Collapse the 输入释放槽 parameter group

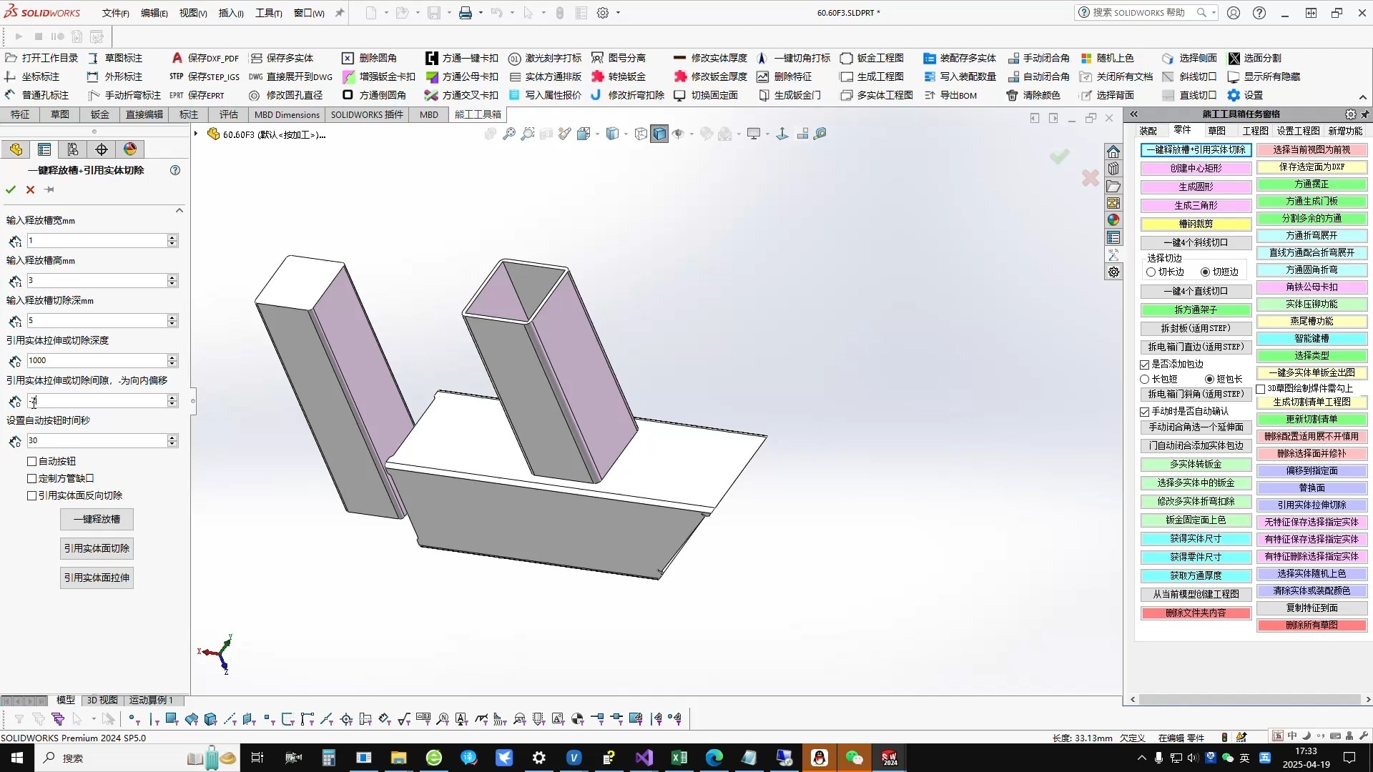(179, 209)
